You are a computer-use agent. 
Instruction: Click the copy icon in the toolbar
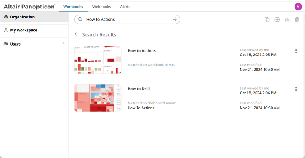coord(267,20)
